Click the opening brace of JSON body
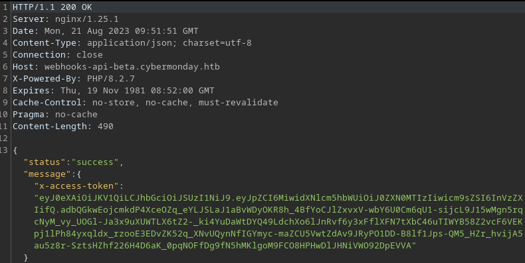525x263 pixels. tap(15, 150)
